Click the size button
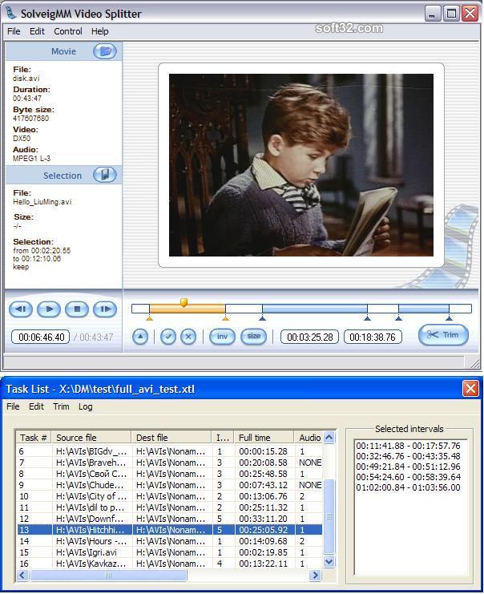Screen dimensions: 484x594 (253, 337)
